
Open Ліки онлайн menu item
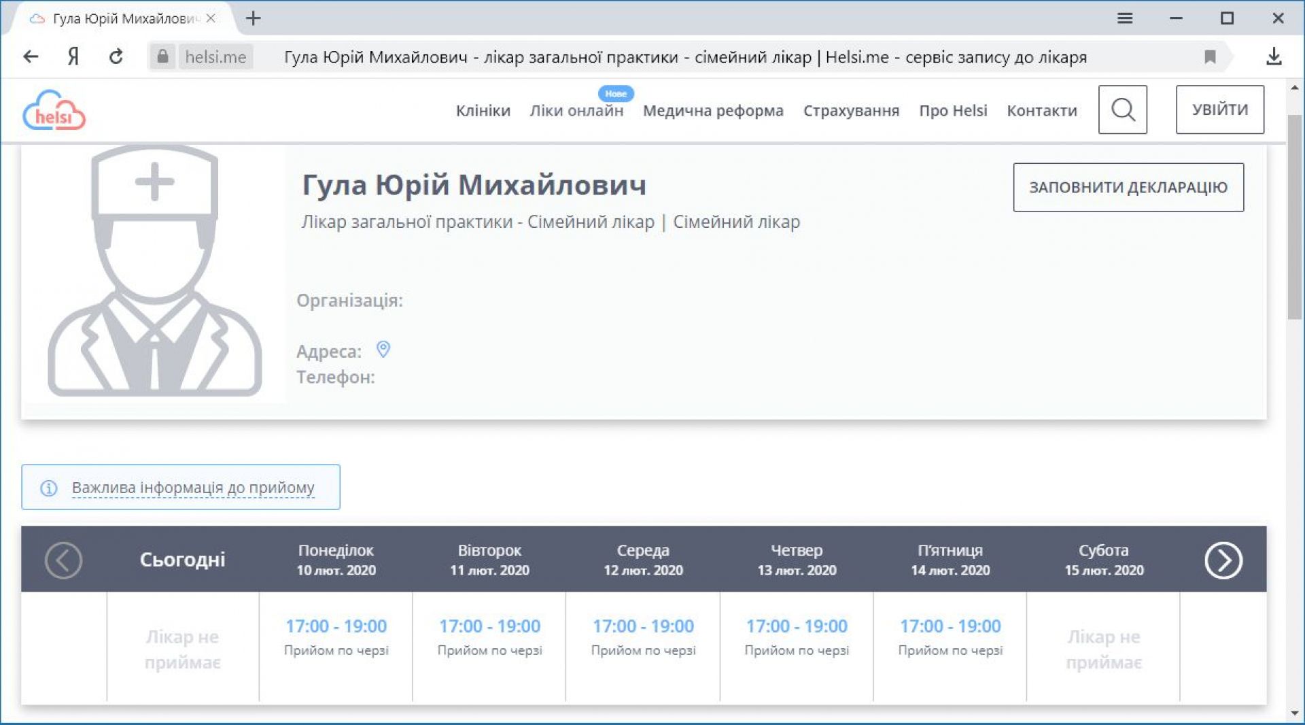(576, 110)
